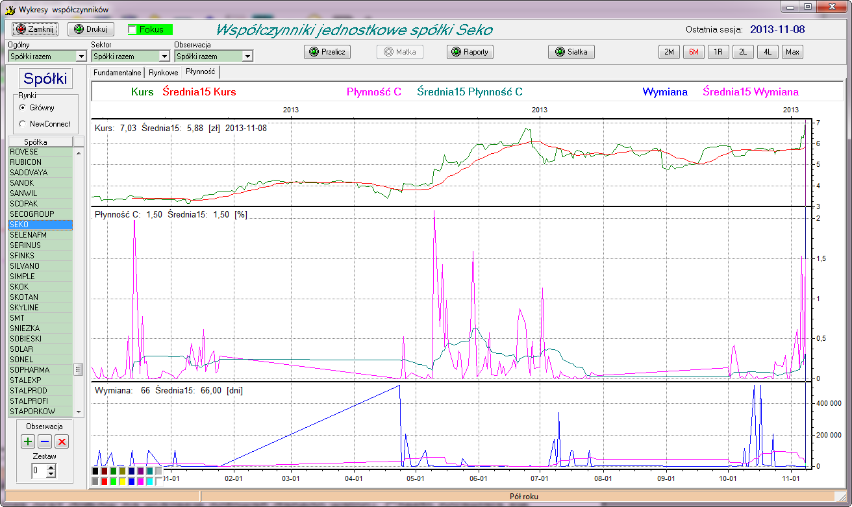Click the Zamknij close button
The image size is (852, 507).
(36, 29)
